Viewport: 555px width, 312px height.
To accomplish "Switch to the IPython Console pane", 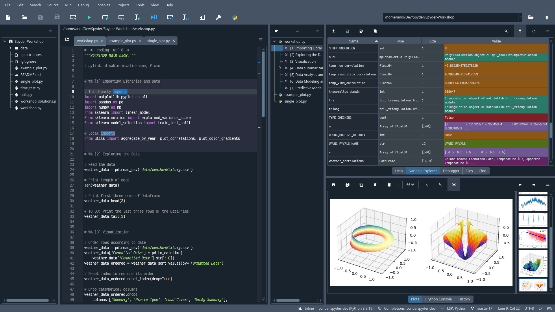I will pyautogui.click(x=438, y=299).
